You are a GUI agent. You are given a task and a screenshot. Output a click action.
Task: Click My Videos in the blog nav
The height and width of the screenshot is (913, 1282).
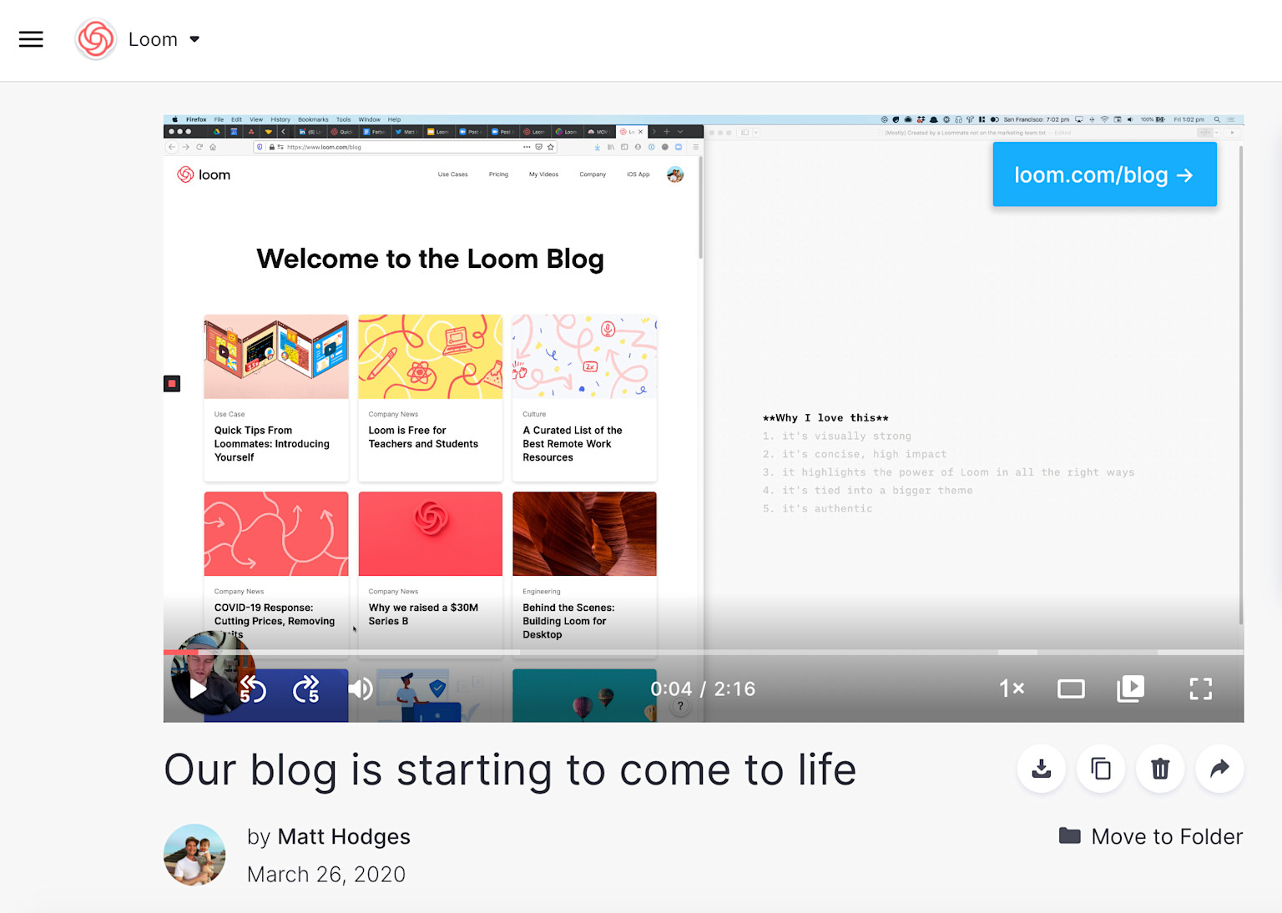pyautogui.click(x=543, y=174)
